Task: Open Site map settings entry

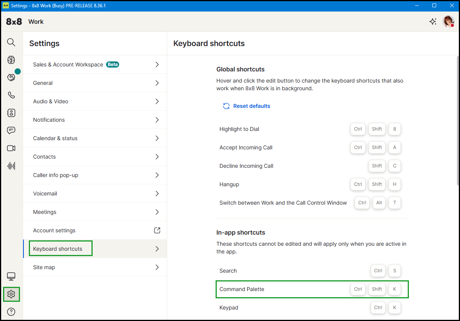Action: [95, 267]
